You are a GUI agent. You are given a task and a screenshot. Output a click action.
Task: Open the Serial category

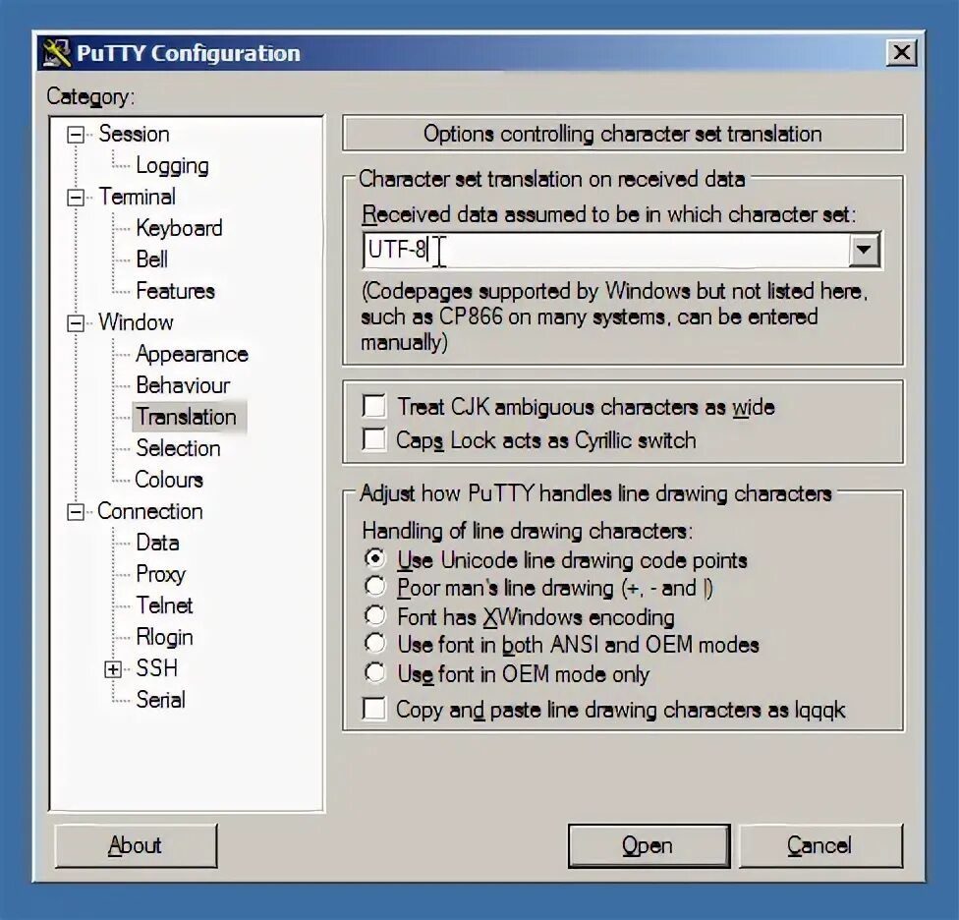(x=161, y=700)
